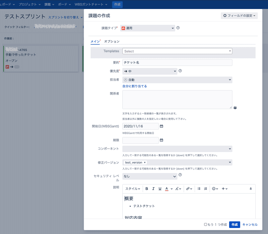Toggle underline formatting in description editor
Image resolution: width=268 pixels, height=234 pixels.
(x=160, y=189)
